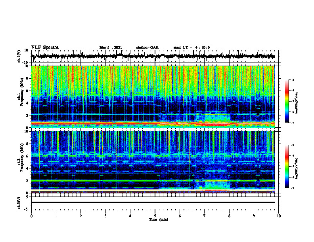Click time axis tick label "1"
Screen dimensions: 314x242
point(56,216)
